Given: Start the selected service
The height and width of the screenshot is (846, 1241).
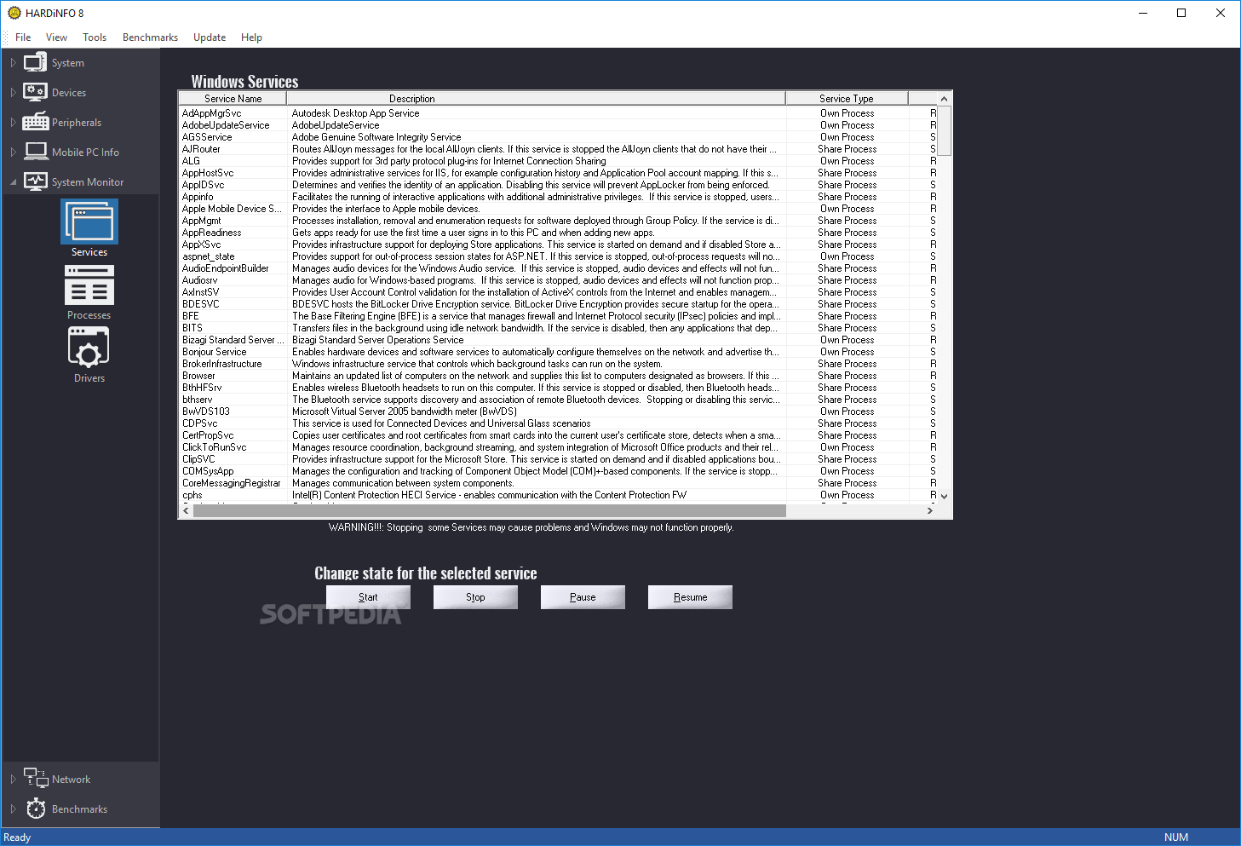Looking at the screenshot, I should pos(368,597).
